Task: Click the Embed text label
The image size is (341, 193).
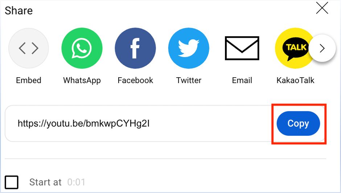Action: pyautogui.click(x=29, y=80)
